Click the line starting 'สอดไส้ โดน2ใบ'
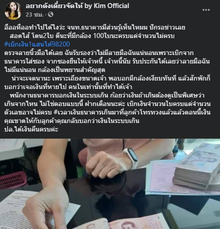The width and height of the screenshot is (220, 229). 92,36
